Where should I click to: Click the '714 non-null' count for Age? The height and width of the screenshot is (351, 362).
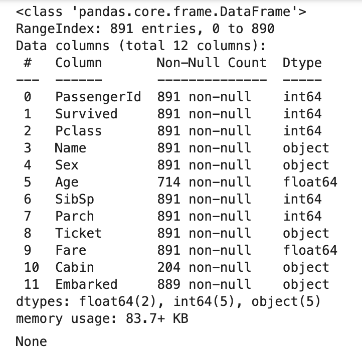pyautogui.click(x=204, y=182)
